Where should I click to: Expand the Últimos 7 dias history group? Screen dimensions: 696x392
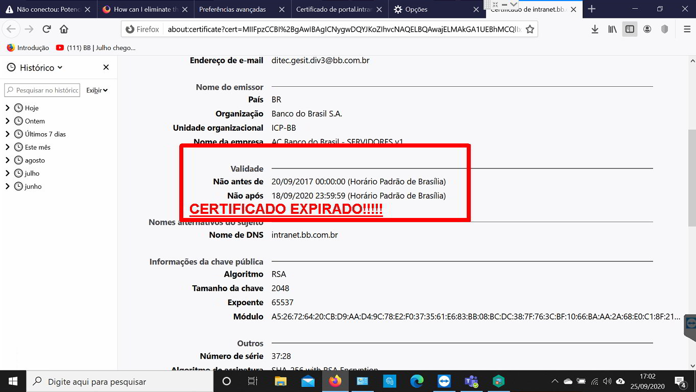tap(7, 134)
